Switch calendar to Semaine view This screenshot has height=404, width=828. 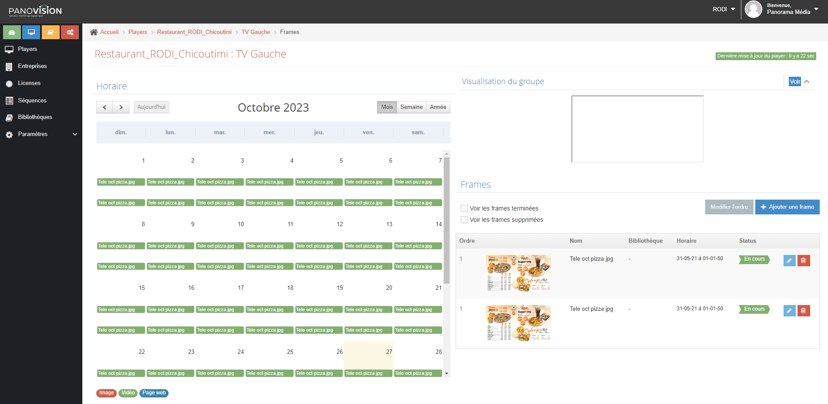411,107
